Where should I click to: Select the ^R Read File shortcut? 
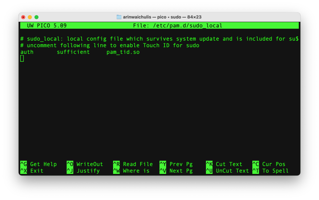[x=132, y=164]
